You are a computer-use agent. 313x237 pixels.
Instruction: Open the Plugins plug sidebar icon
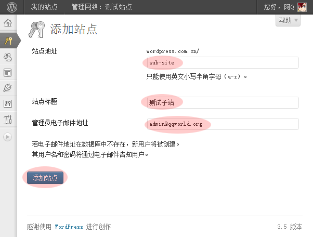[x=7, y=88]
